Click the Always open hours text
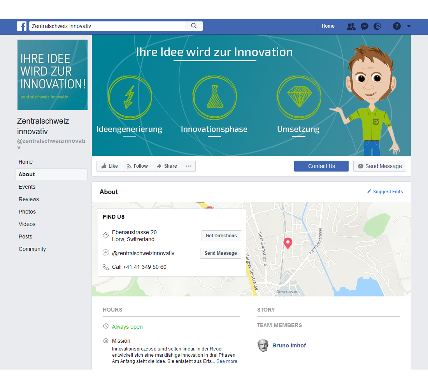428x389 pixels. [x=127, y=327]
